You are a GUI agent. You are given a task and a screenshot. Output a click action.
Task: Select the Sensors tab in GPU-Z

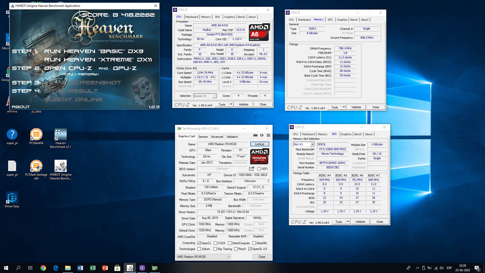[x=203, y=137]
